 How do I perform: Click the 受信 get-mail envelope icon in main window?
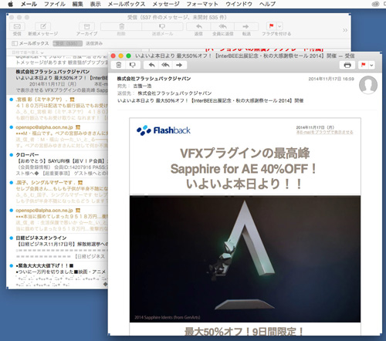pos(17,26)
